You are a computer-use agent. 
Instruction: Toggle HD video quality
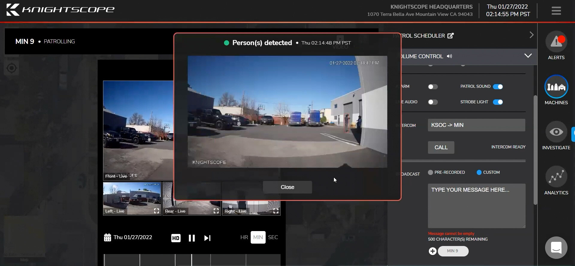pyautogui.click(x=176, y=238)
